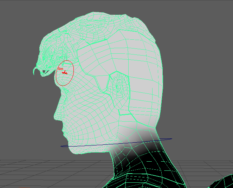
Task: Click the left tip of the blue curve
Action: tap(62, 146)
